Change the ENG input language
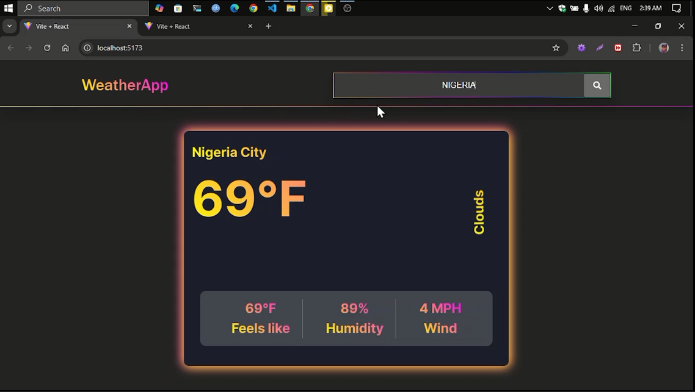Image resolution: width=695 pixels, height=392 pixels. click(x=626, y=8)
